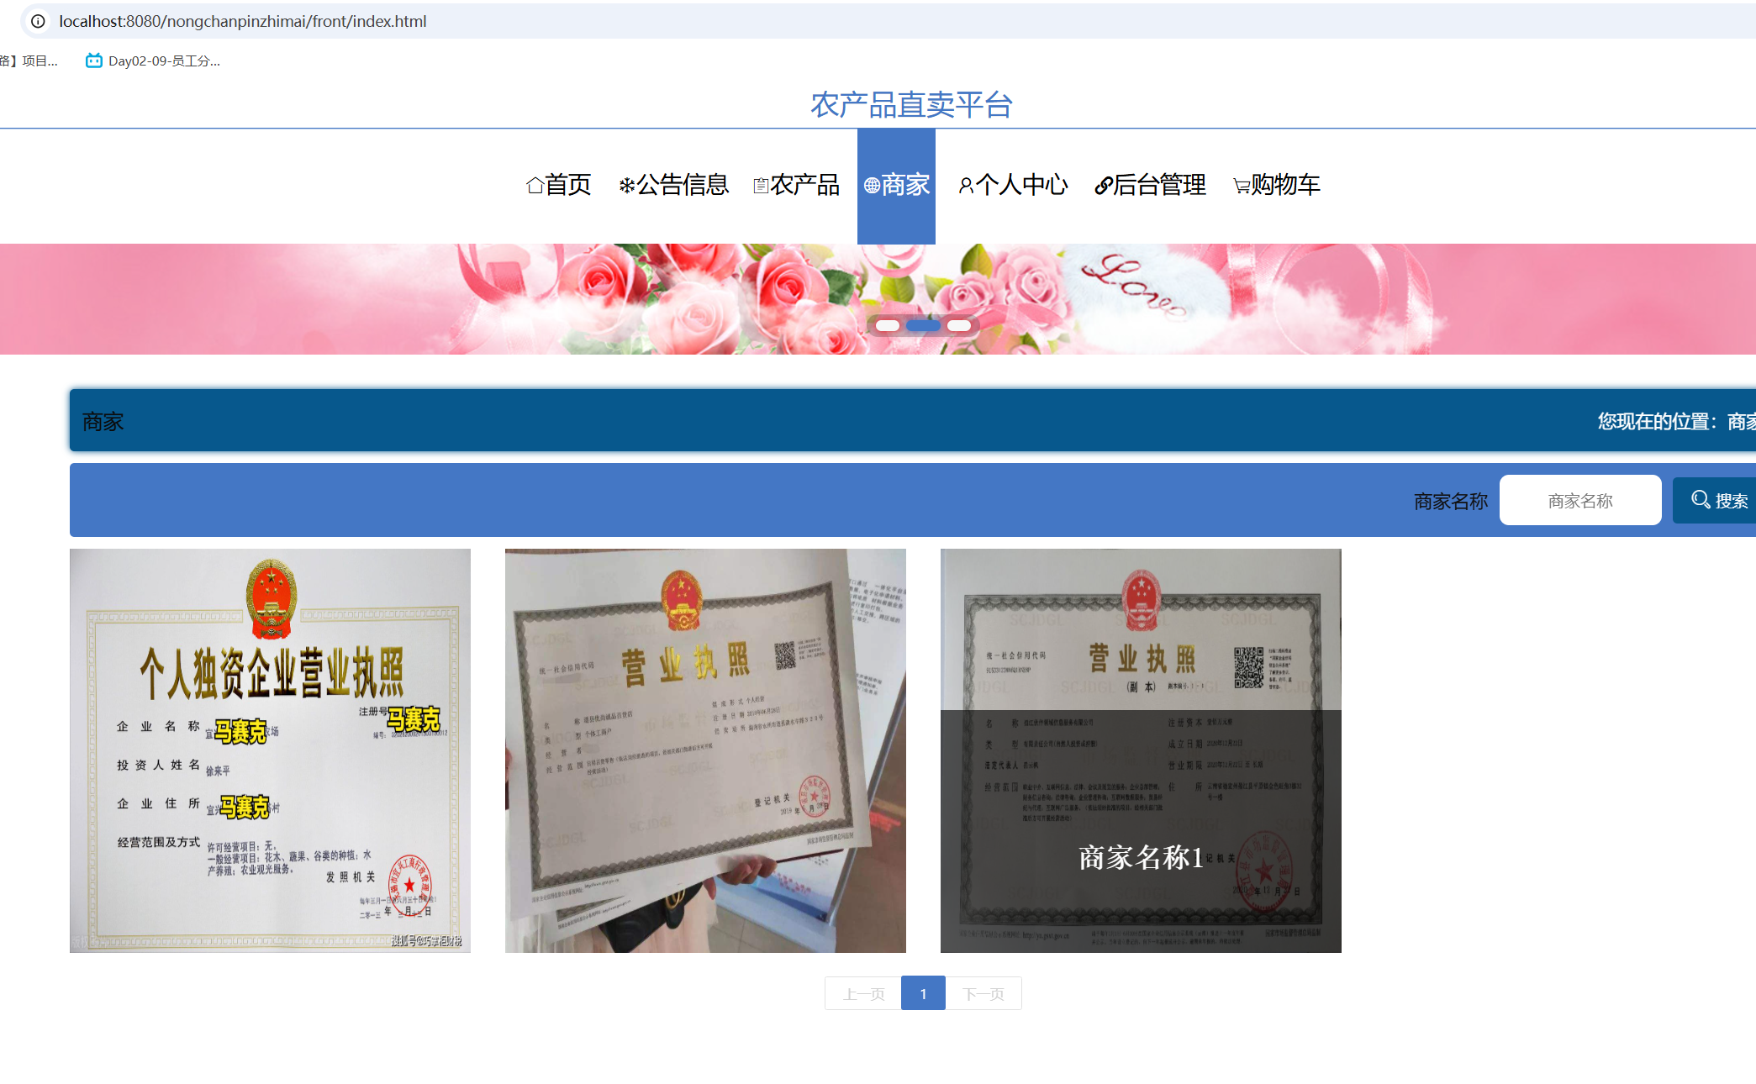Select the active middle carousel indicator
The image size is (1756, 1084).
tap(923, 325)
